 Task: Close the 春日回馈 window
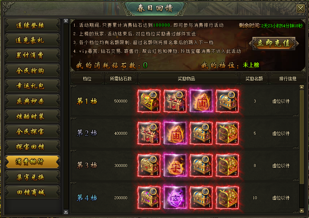(301, 8)
